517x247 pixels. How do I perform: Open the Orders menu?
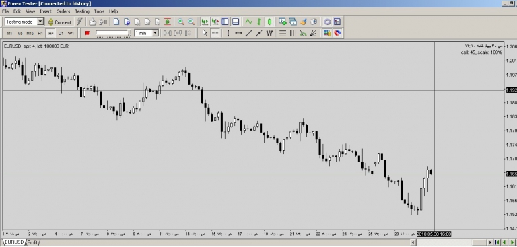pyautogui.click(x=63, y=11)
